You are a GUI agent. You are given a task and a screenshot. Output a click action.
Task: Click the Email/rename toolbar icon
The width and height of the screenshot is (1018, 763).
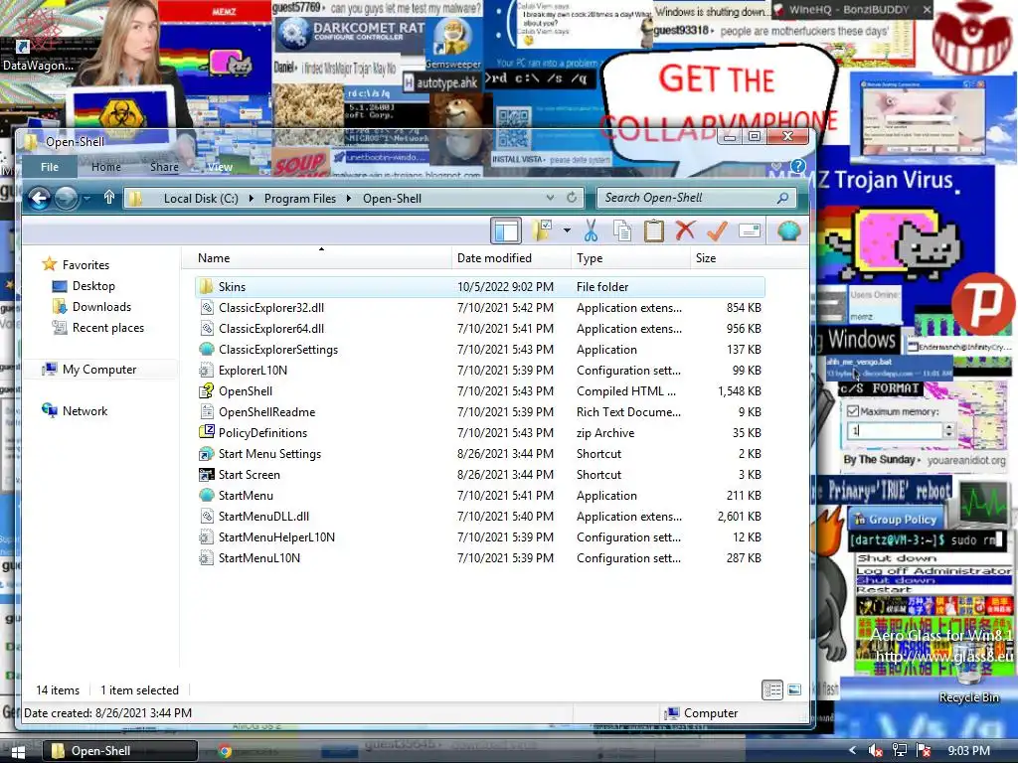coord(750,230)
